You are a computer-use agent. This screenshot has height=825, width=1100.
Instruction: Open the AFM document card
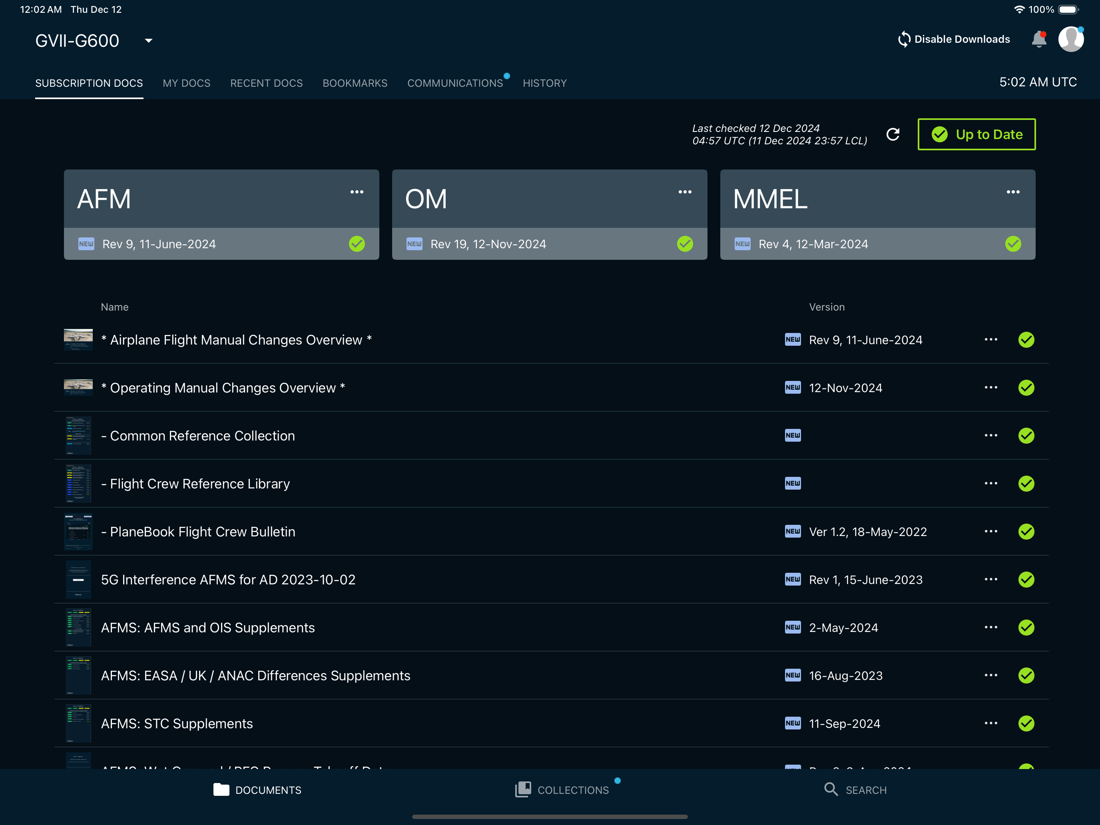221,214
